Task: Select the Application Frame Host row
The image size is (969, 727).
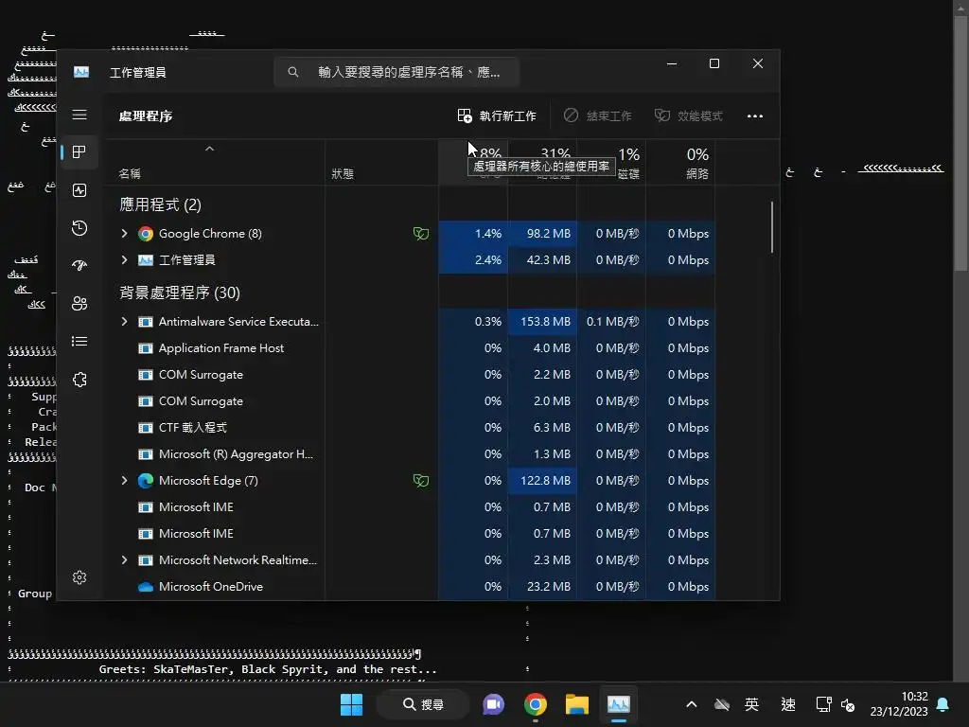Action: (x=411, y=348)
